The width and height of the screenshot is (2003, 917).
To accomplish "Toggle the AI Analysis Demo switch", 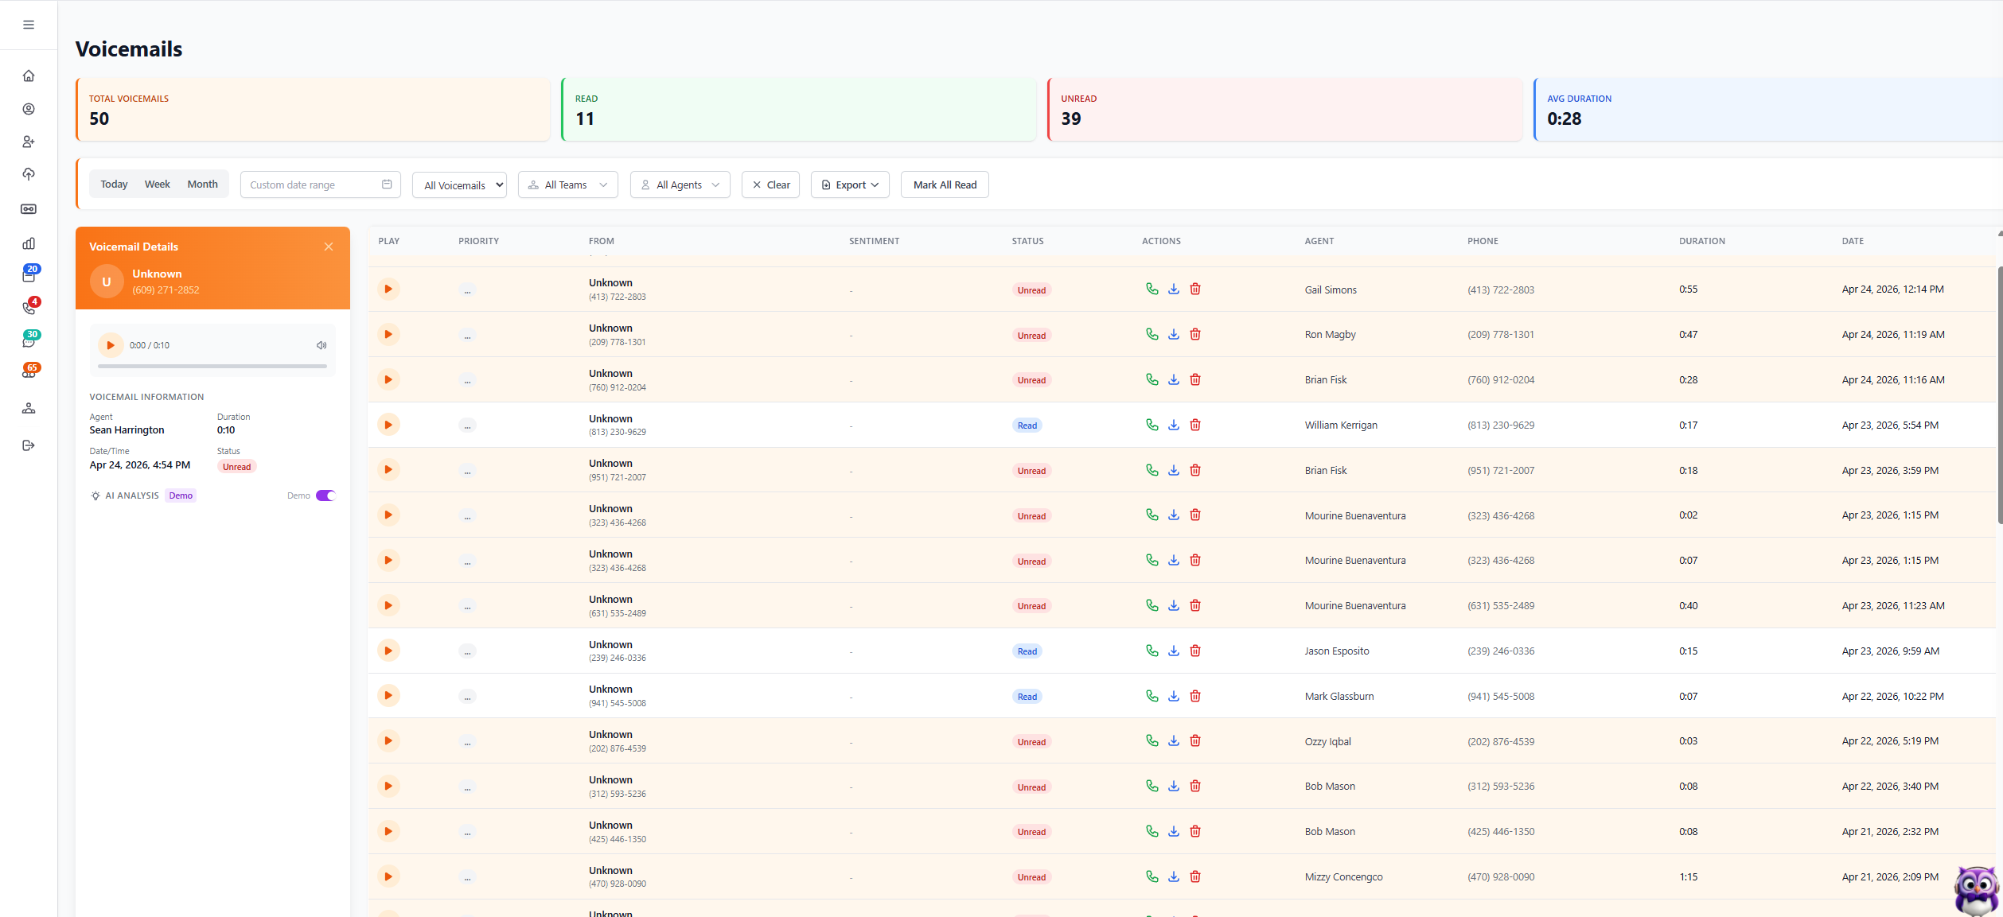I will click(x=325, y=495).
